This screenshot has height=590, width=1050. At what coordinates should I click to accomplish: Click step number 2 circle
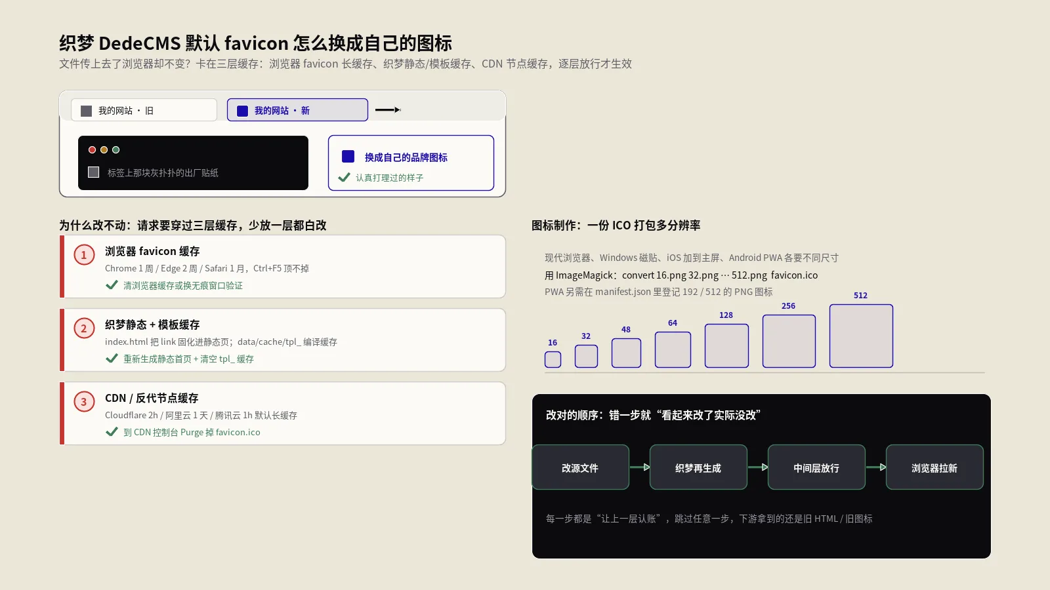click(83, 328)
